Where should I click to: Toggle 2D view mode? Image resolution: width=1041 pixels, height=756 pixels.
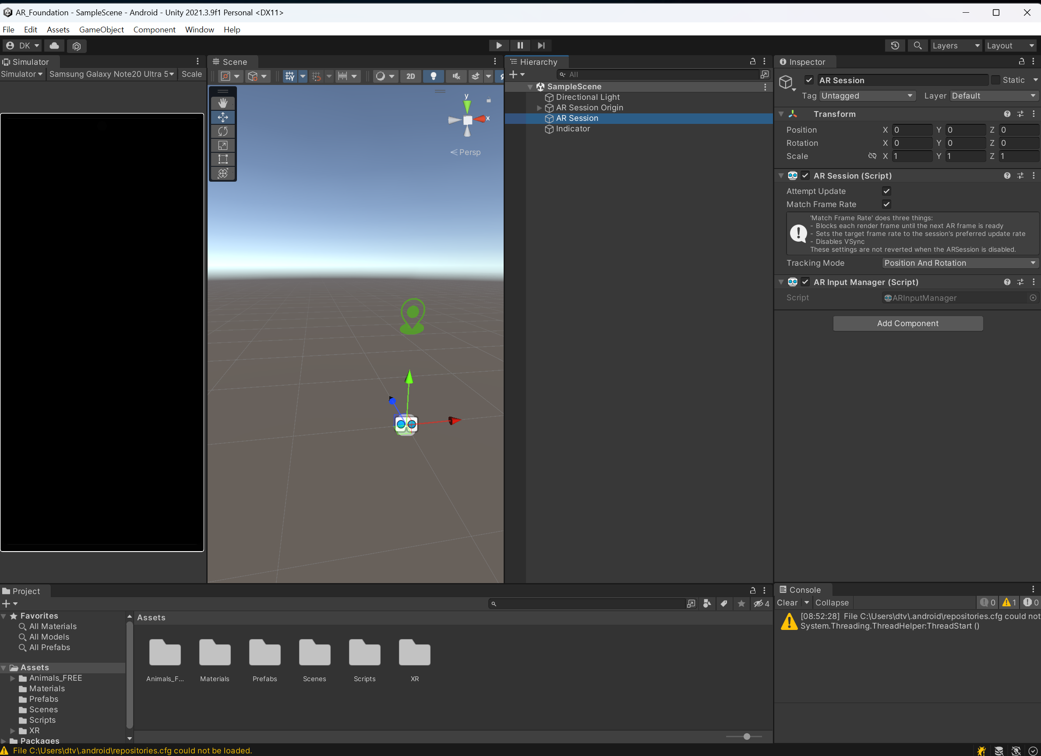pyautogui.click(x=410, y=76)
